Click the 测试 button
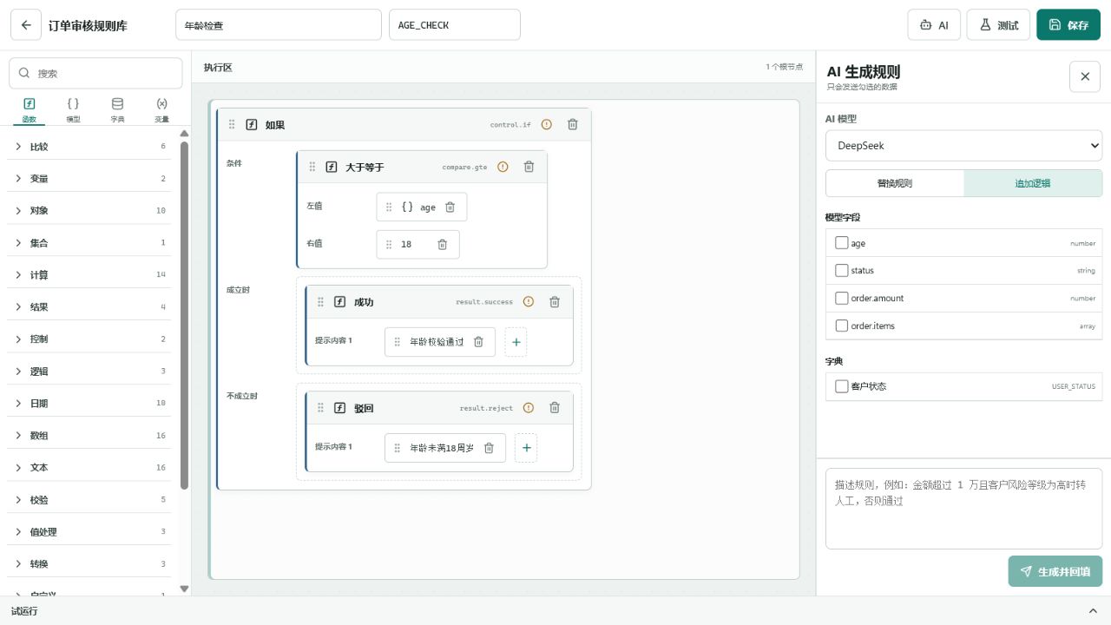 coord(998,25)
